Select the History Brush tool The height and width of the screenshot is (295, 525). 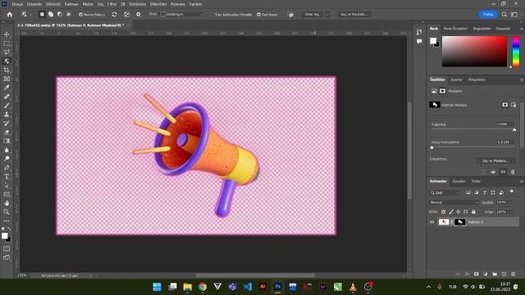coord(7,123)
